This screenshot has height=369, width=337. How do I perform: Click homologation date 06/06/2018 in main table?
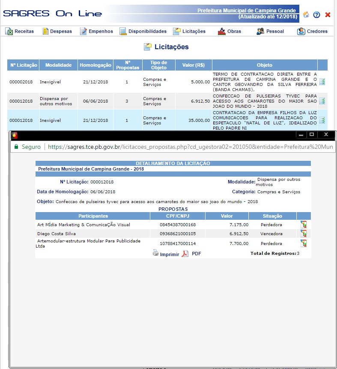(95, 101)
